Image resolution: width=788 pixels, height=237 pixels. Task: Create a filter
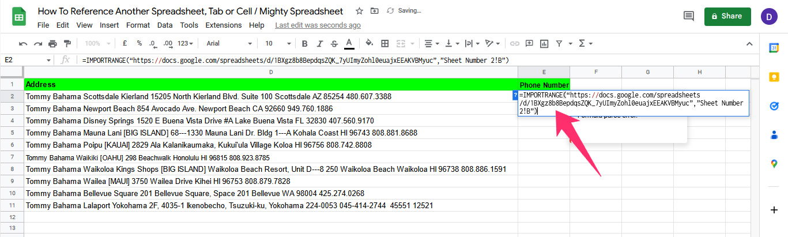(559, 43)
